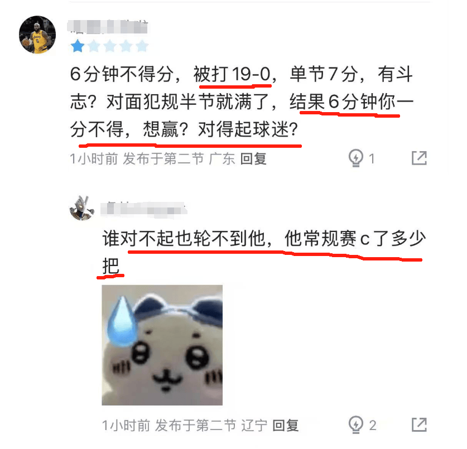
Task: Click the fifth rating star
Action: (x=142, y=46)
